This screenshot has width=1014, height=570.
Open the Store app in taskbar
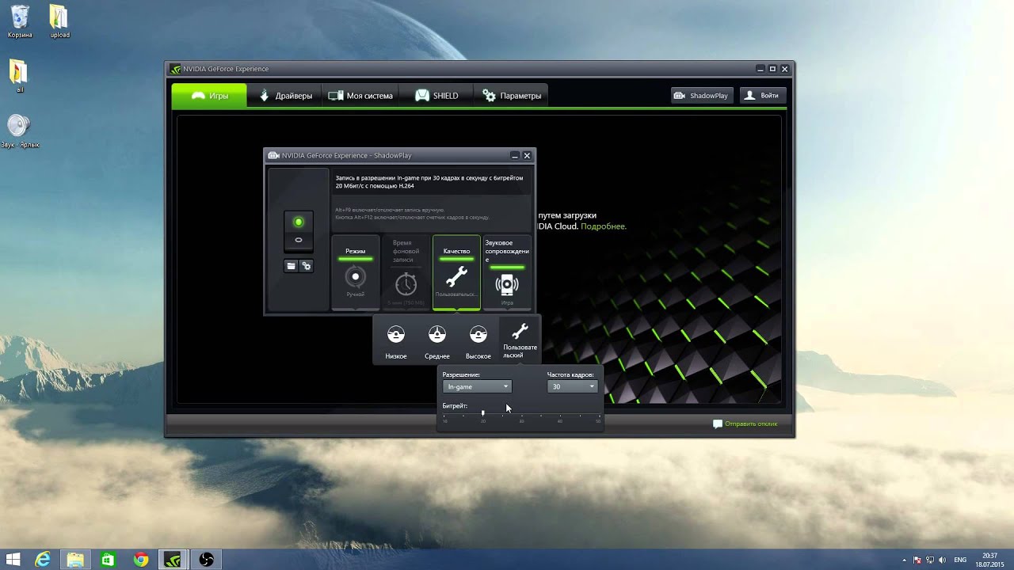108,560
